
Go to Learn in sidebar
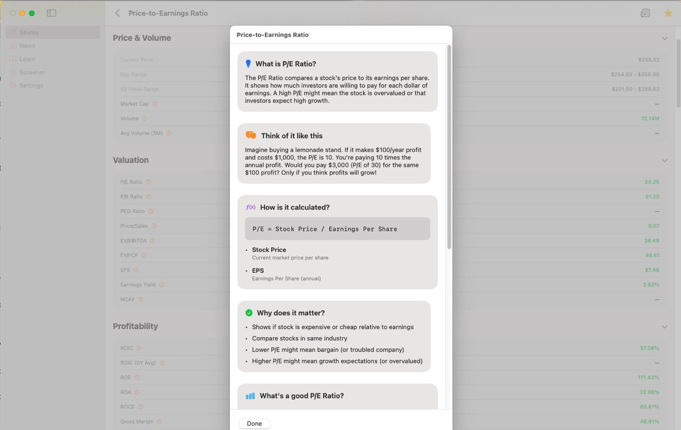click(x=27, y=59)
